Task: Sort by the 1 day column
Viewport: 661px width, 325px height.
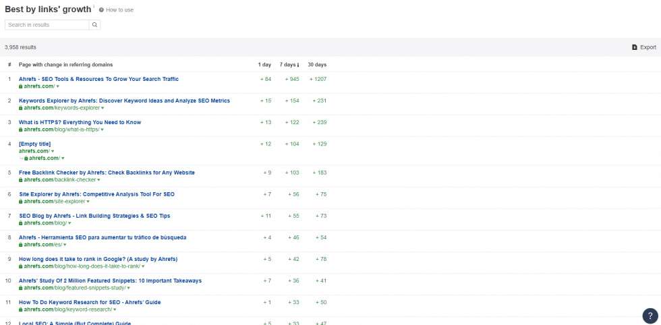Action: [264, 65]
